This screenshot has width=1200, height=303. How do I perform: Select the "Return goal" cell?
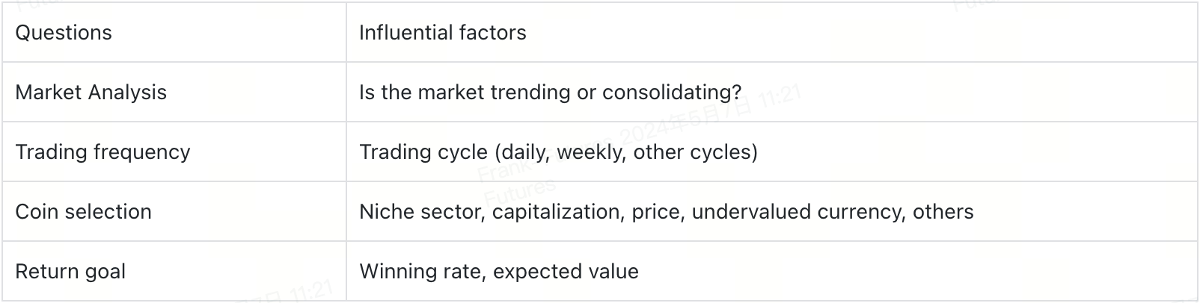click(70, 272)
